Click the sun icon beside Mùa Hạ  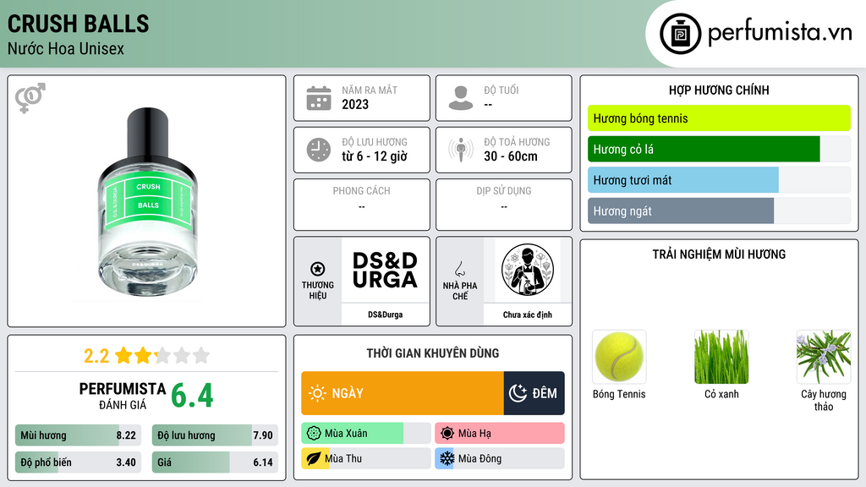pyautogui.click(x=447, y=434)
